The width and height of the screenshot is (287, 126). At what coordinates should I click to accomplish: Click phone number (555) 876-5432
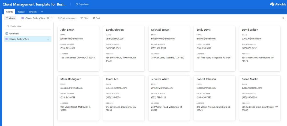point(249,48)
